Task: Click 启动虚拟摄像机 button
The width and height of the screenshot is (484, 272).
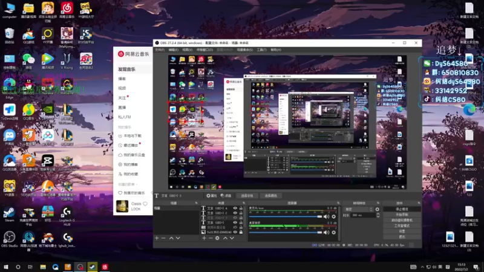Action: 402,220
